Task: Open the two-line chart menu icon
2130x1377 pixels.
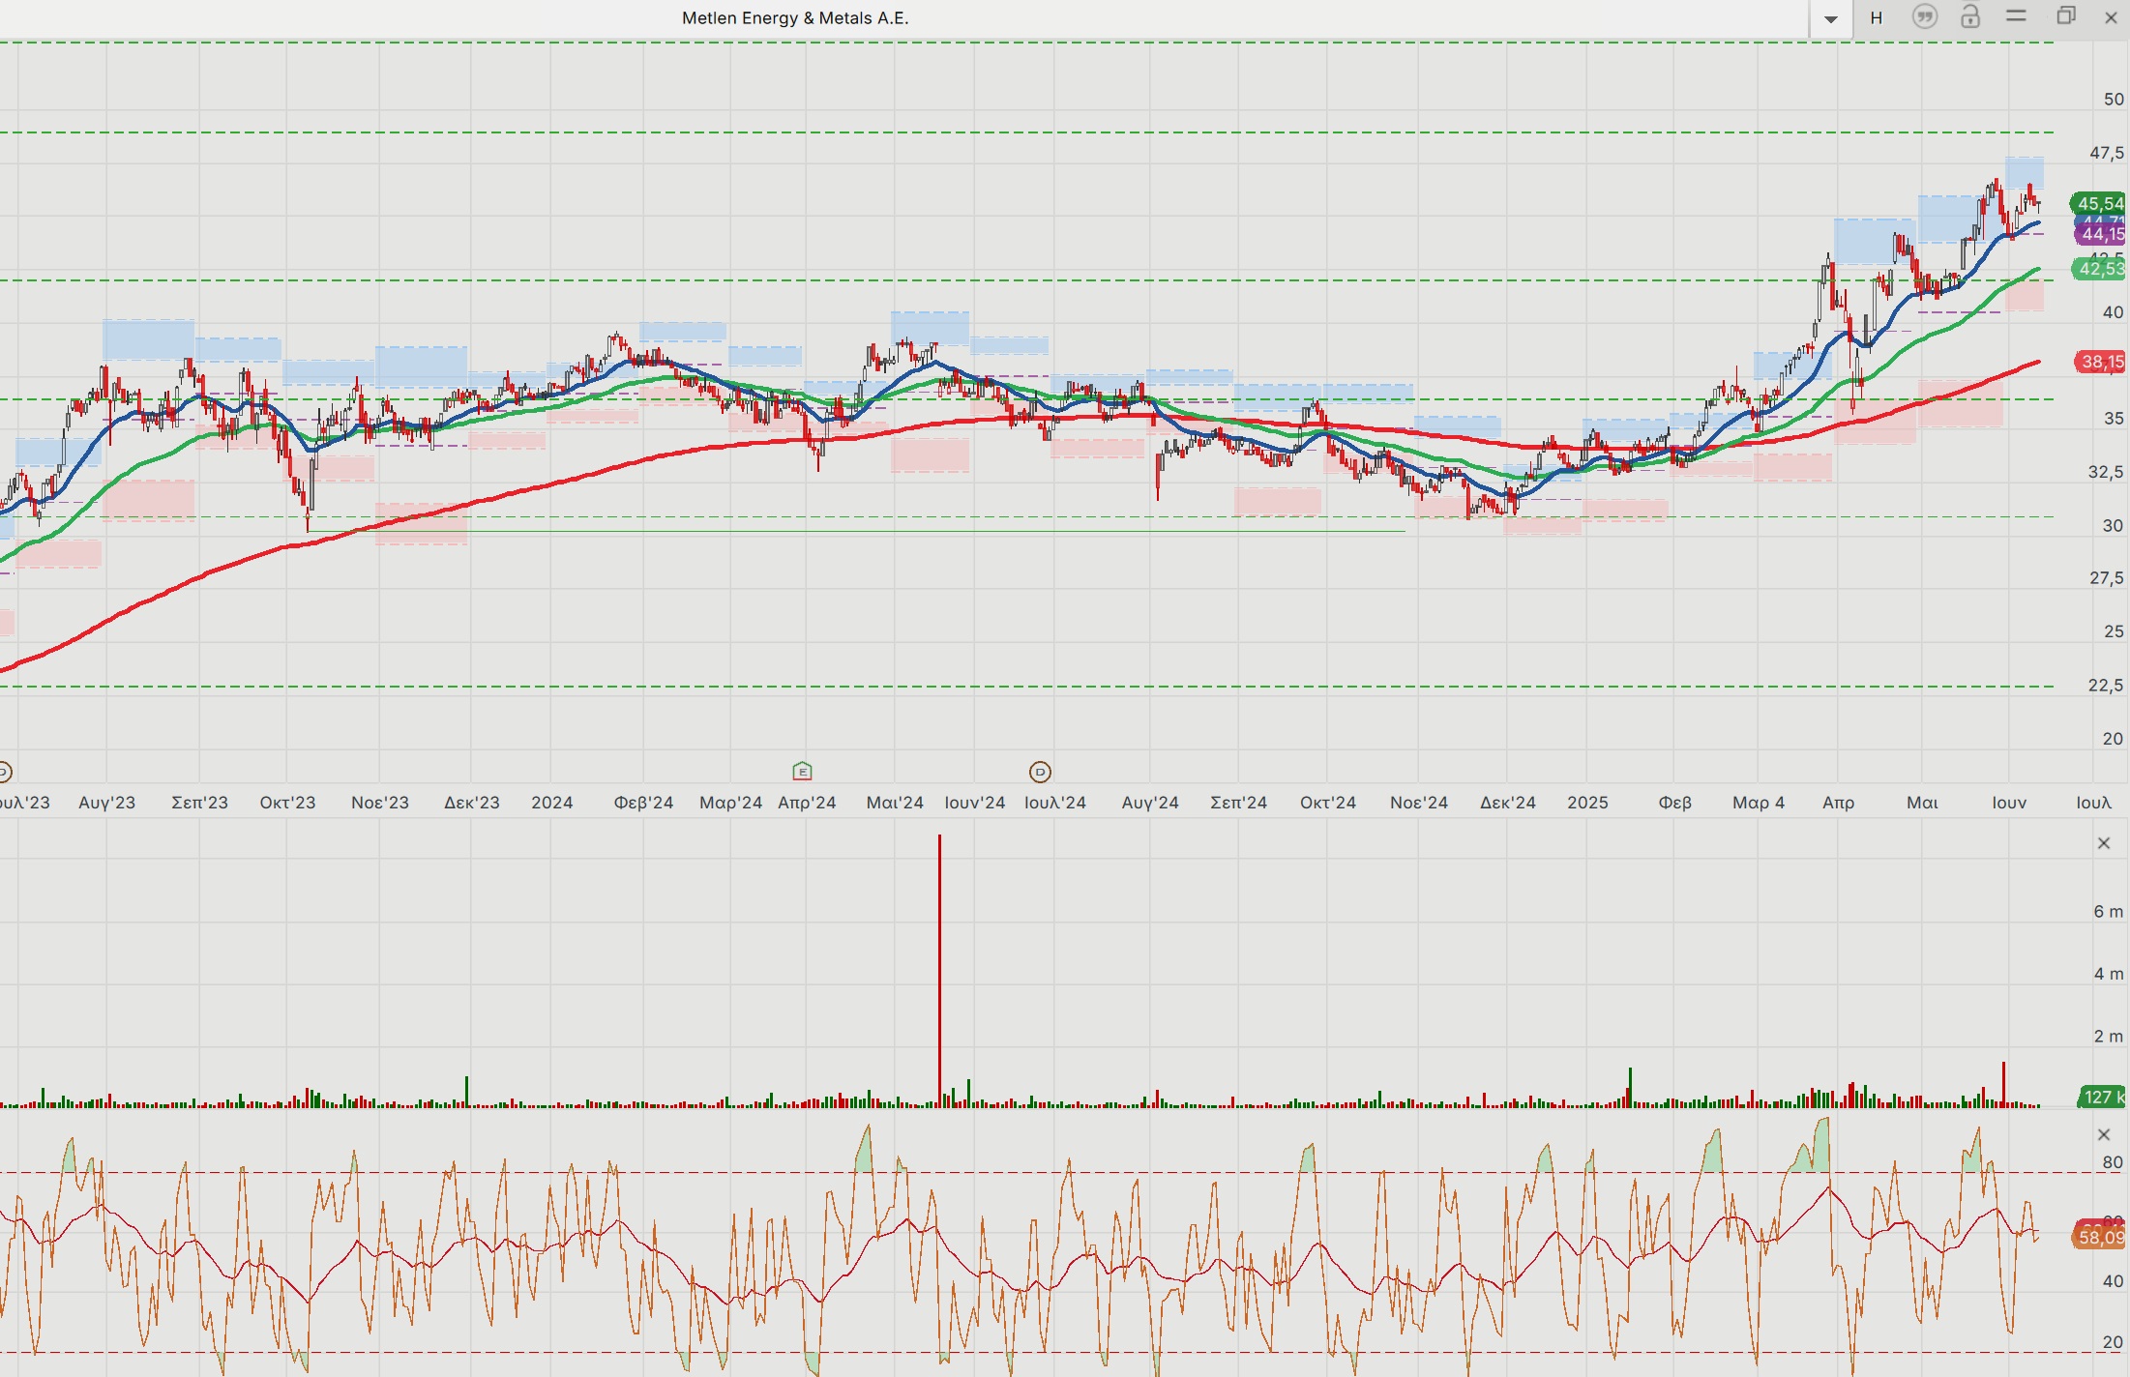Action: (2017, 16)
